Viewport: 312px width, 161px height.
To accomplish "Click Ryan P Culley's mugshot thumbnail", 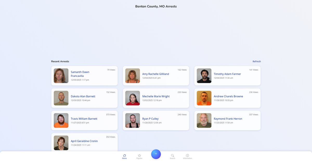I will coord(133,120).
